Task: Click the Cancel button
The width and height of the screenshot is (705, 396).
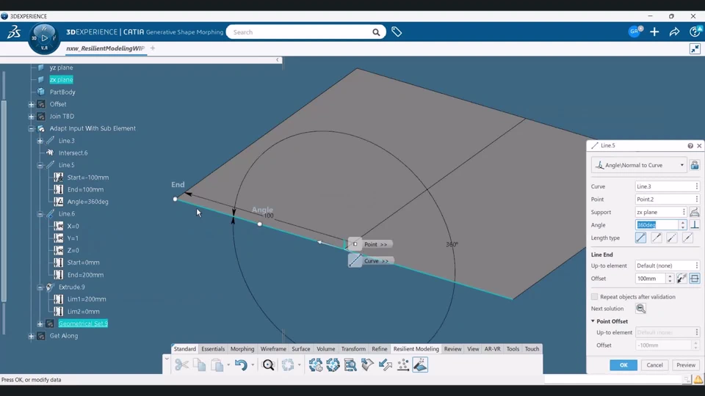Action: click(654, 365)
